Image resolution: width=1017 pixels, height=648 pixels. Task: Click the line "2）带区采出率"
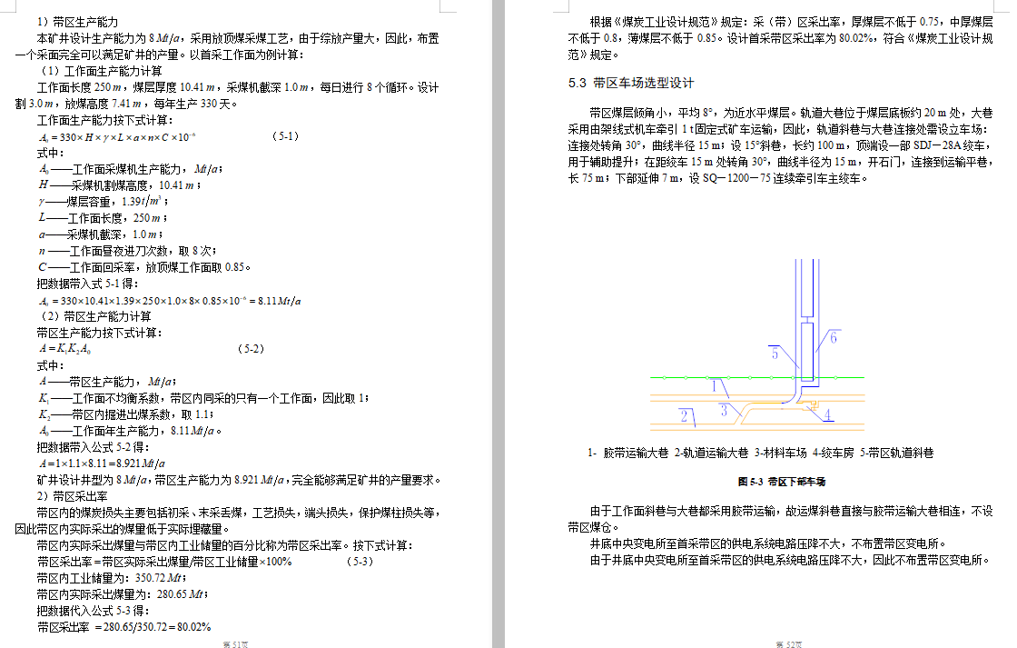(x=72, y=496)
